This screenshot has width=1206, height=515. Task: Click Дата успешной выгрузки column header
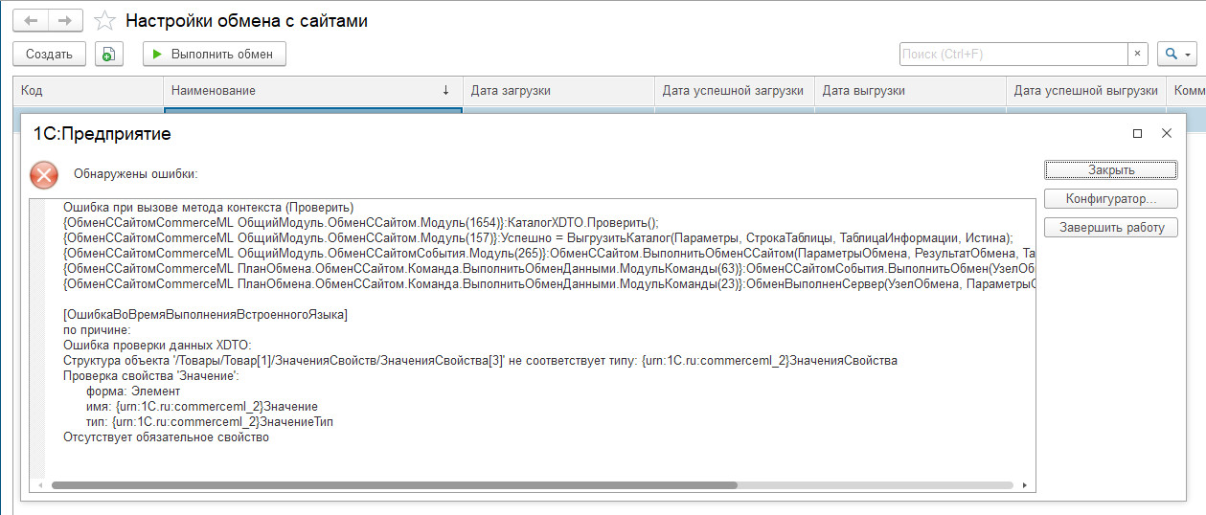[x=1086, y=91]
